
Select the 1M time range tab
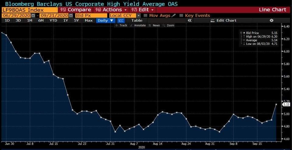tap(30, 20)
